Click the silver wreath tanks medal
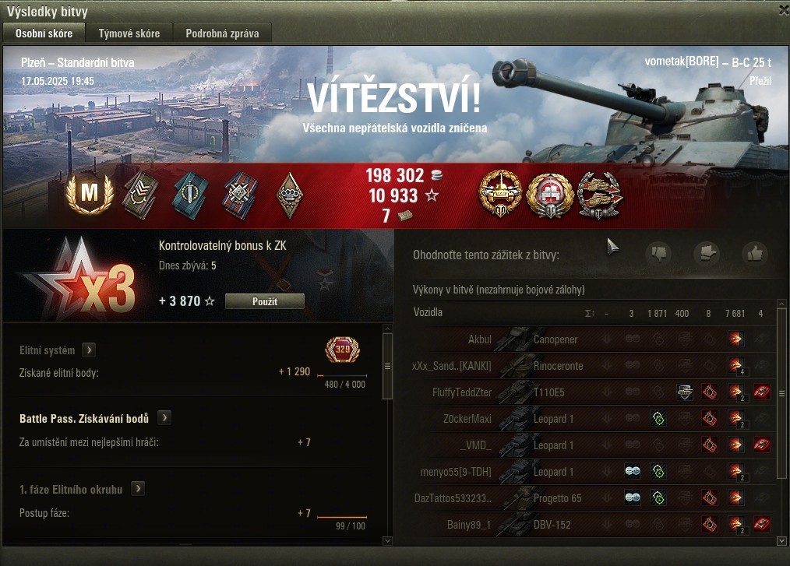Screen dimensions: 790x566 point(600,195)
